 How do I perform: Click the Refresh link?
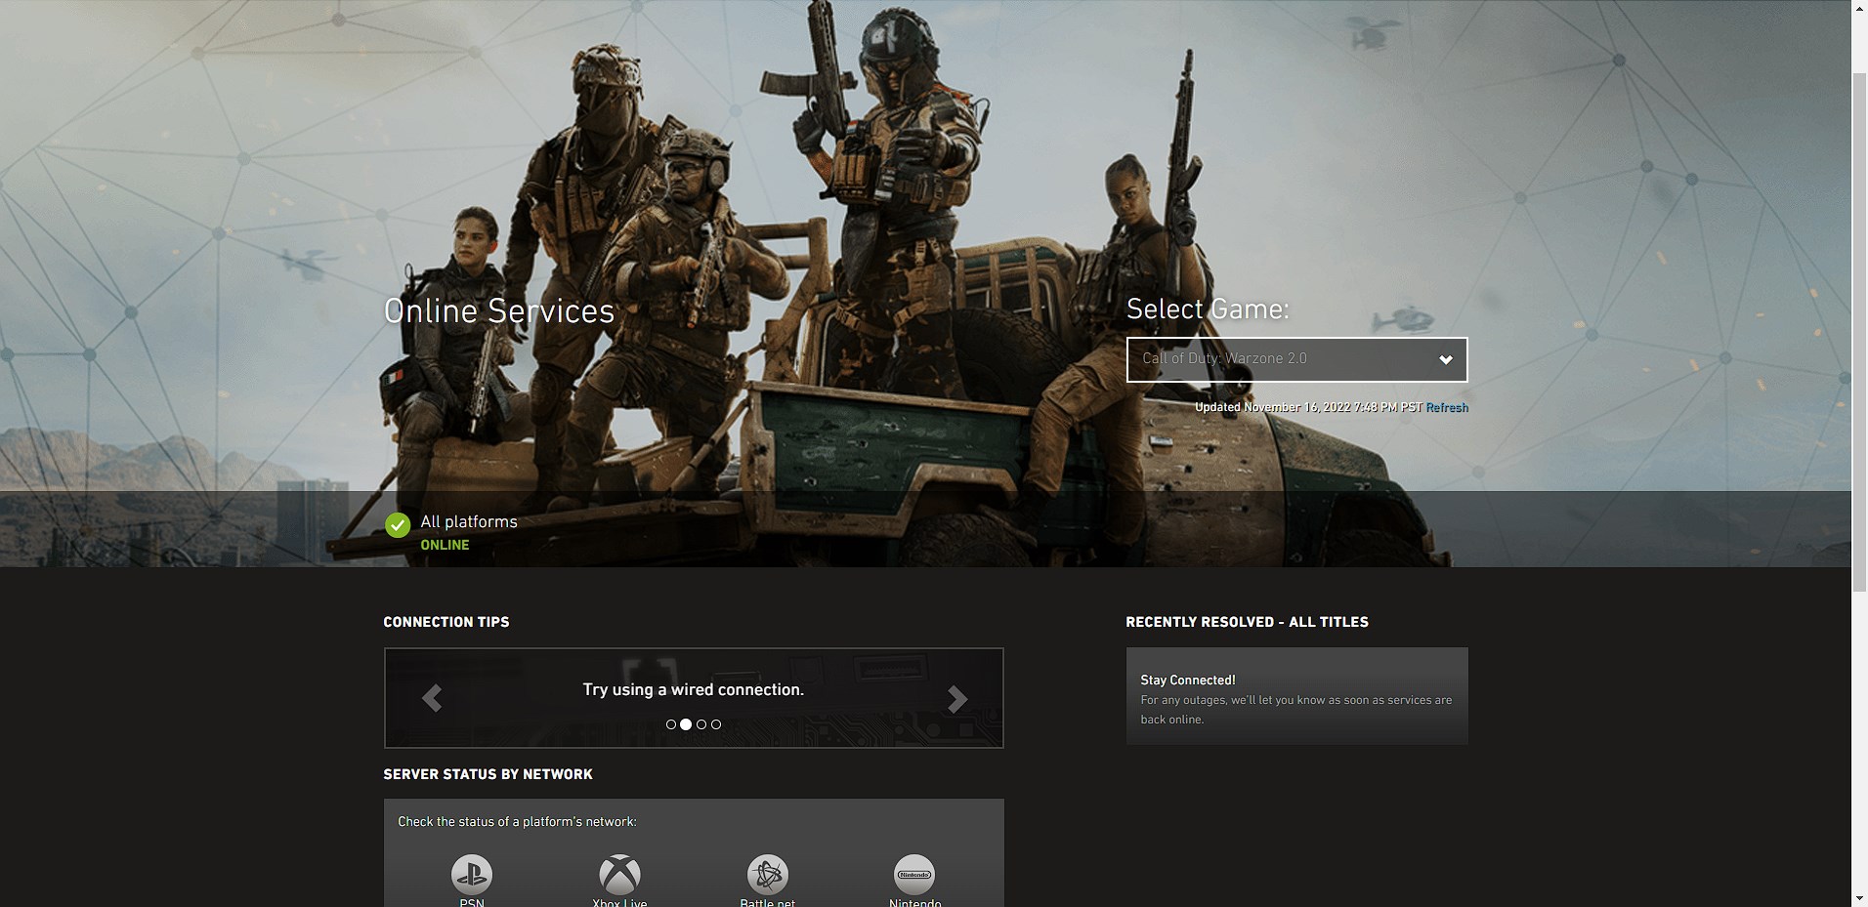pos(1447,407)
